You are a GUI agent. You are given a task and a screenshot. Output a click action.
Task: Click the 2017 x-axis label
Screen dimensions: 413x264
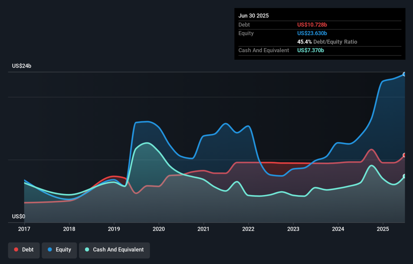coord(24,229)
